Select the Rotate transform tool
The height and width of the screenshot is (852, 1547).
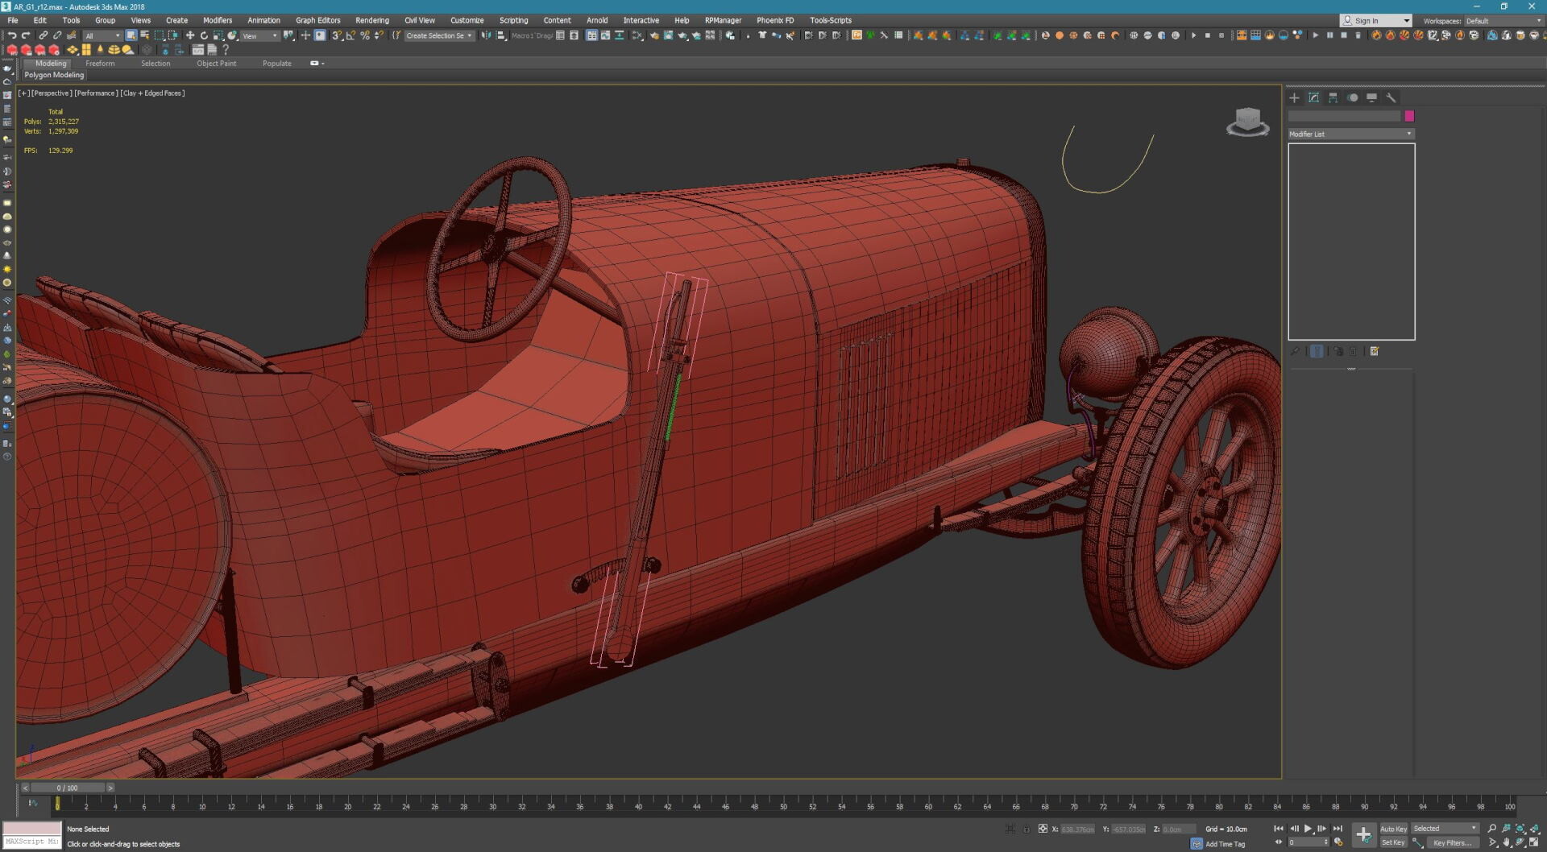204,35
